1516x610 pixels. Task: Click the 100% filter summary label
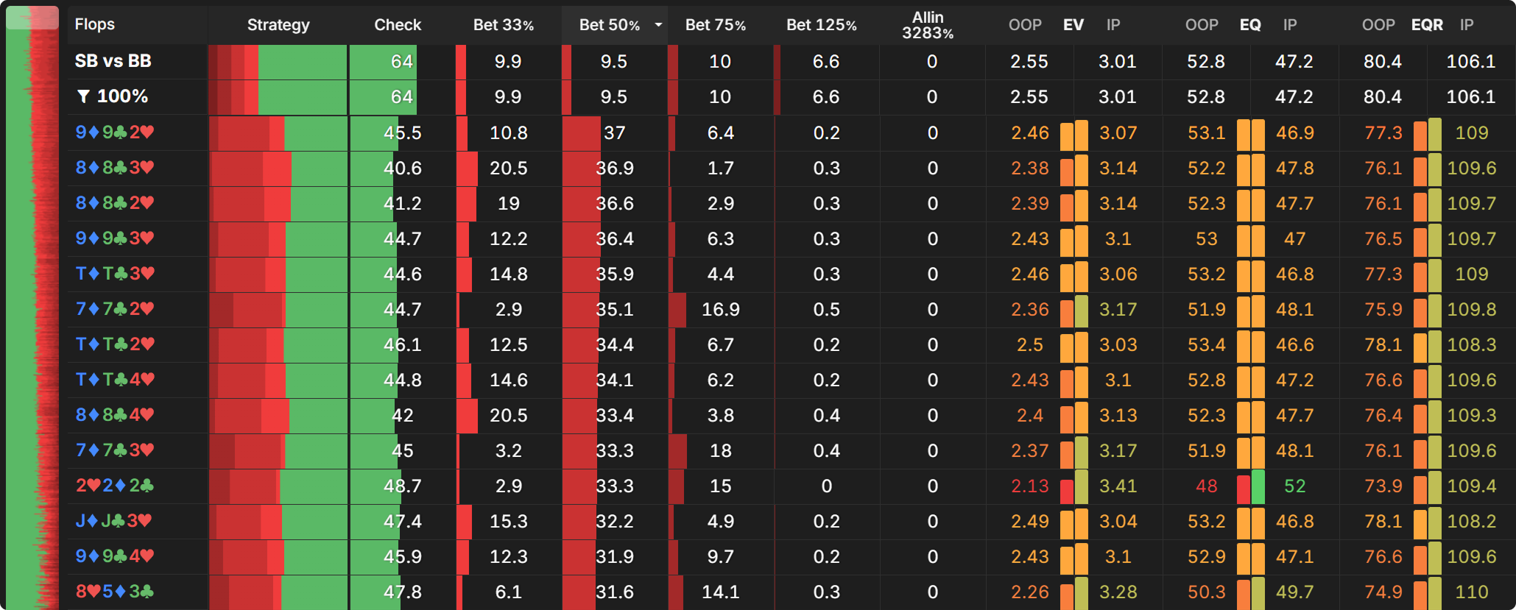coord(122,96)
